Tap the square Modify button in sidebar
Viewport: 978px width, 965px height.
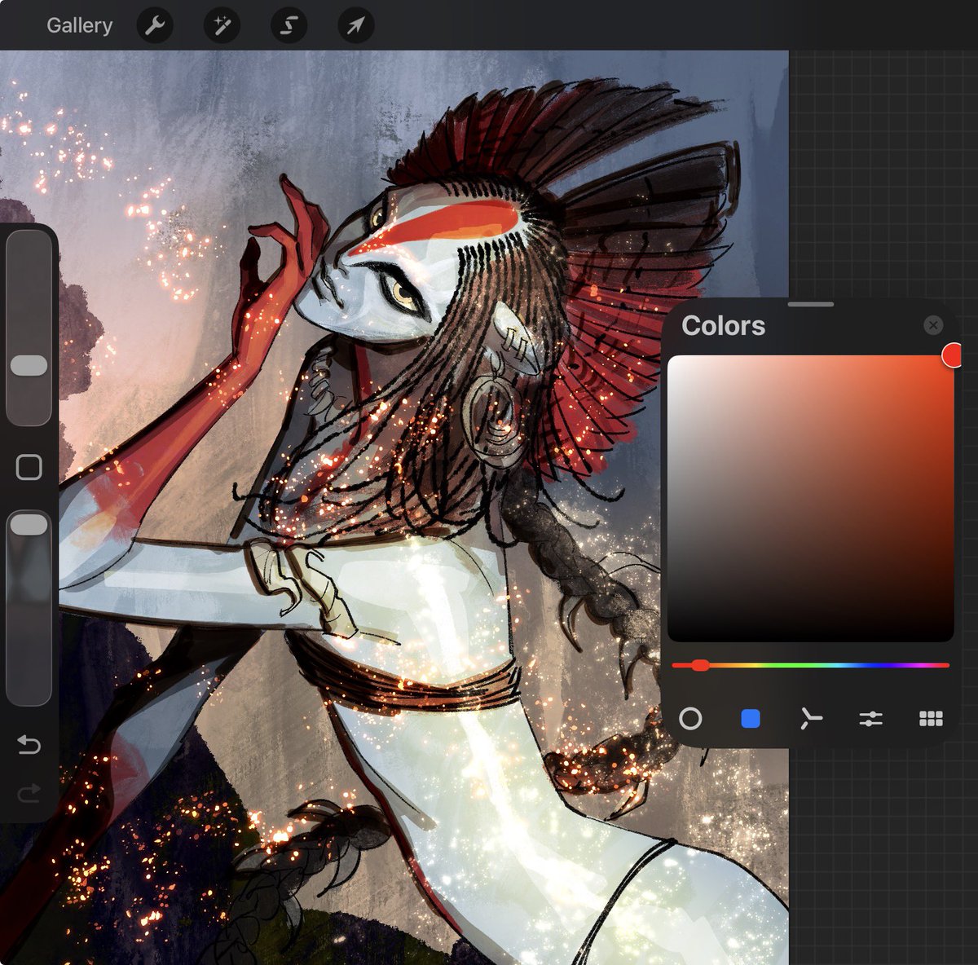29,467
